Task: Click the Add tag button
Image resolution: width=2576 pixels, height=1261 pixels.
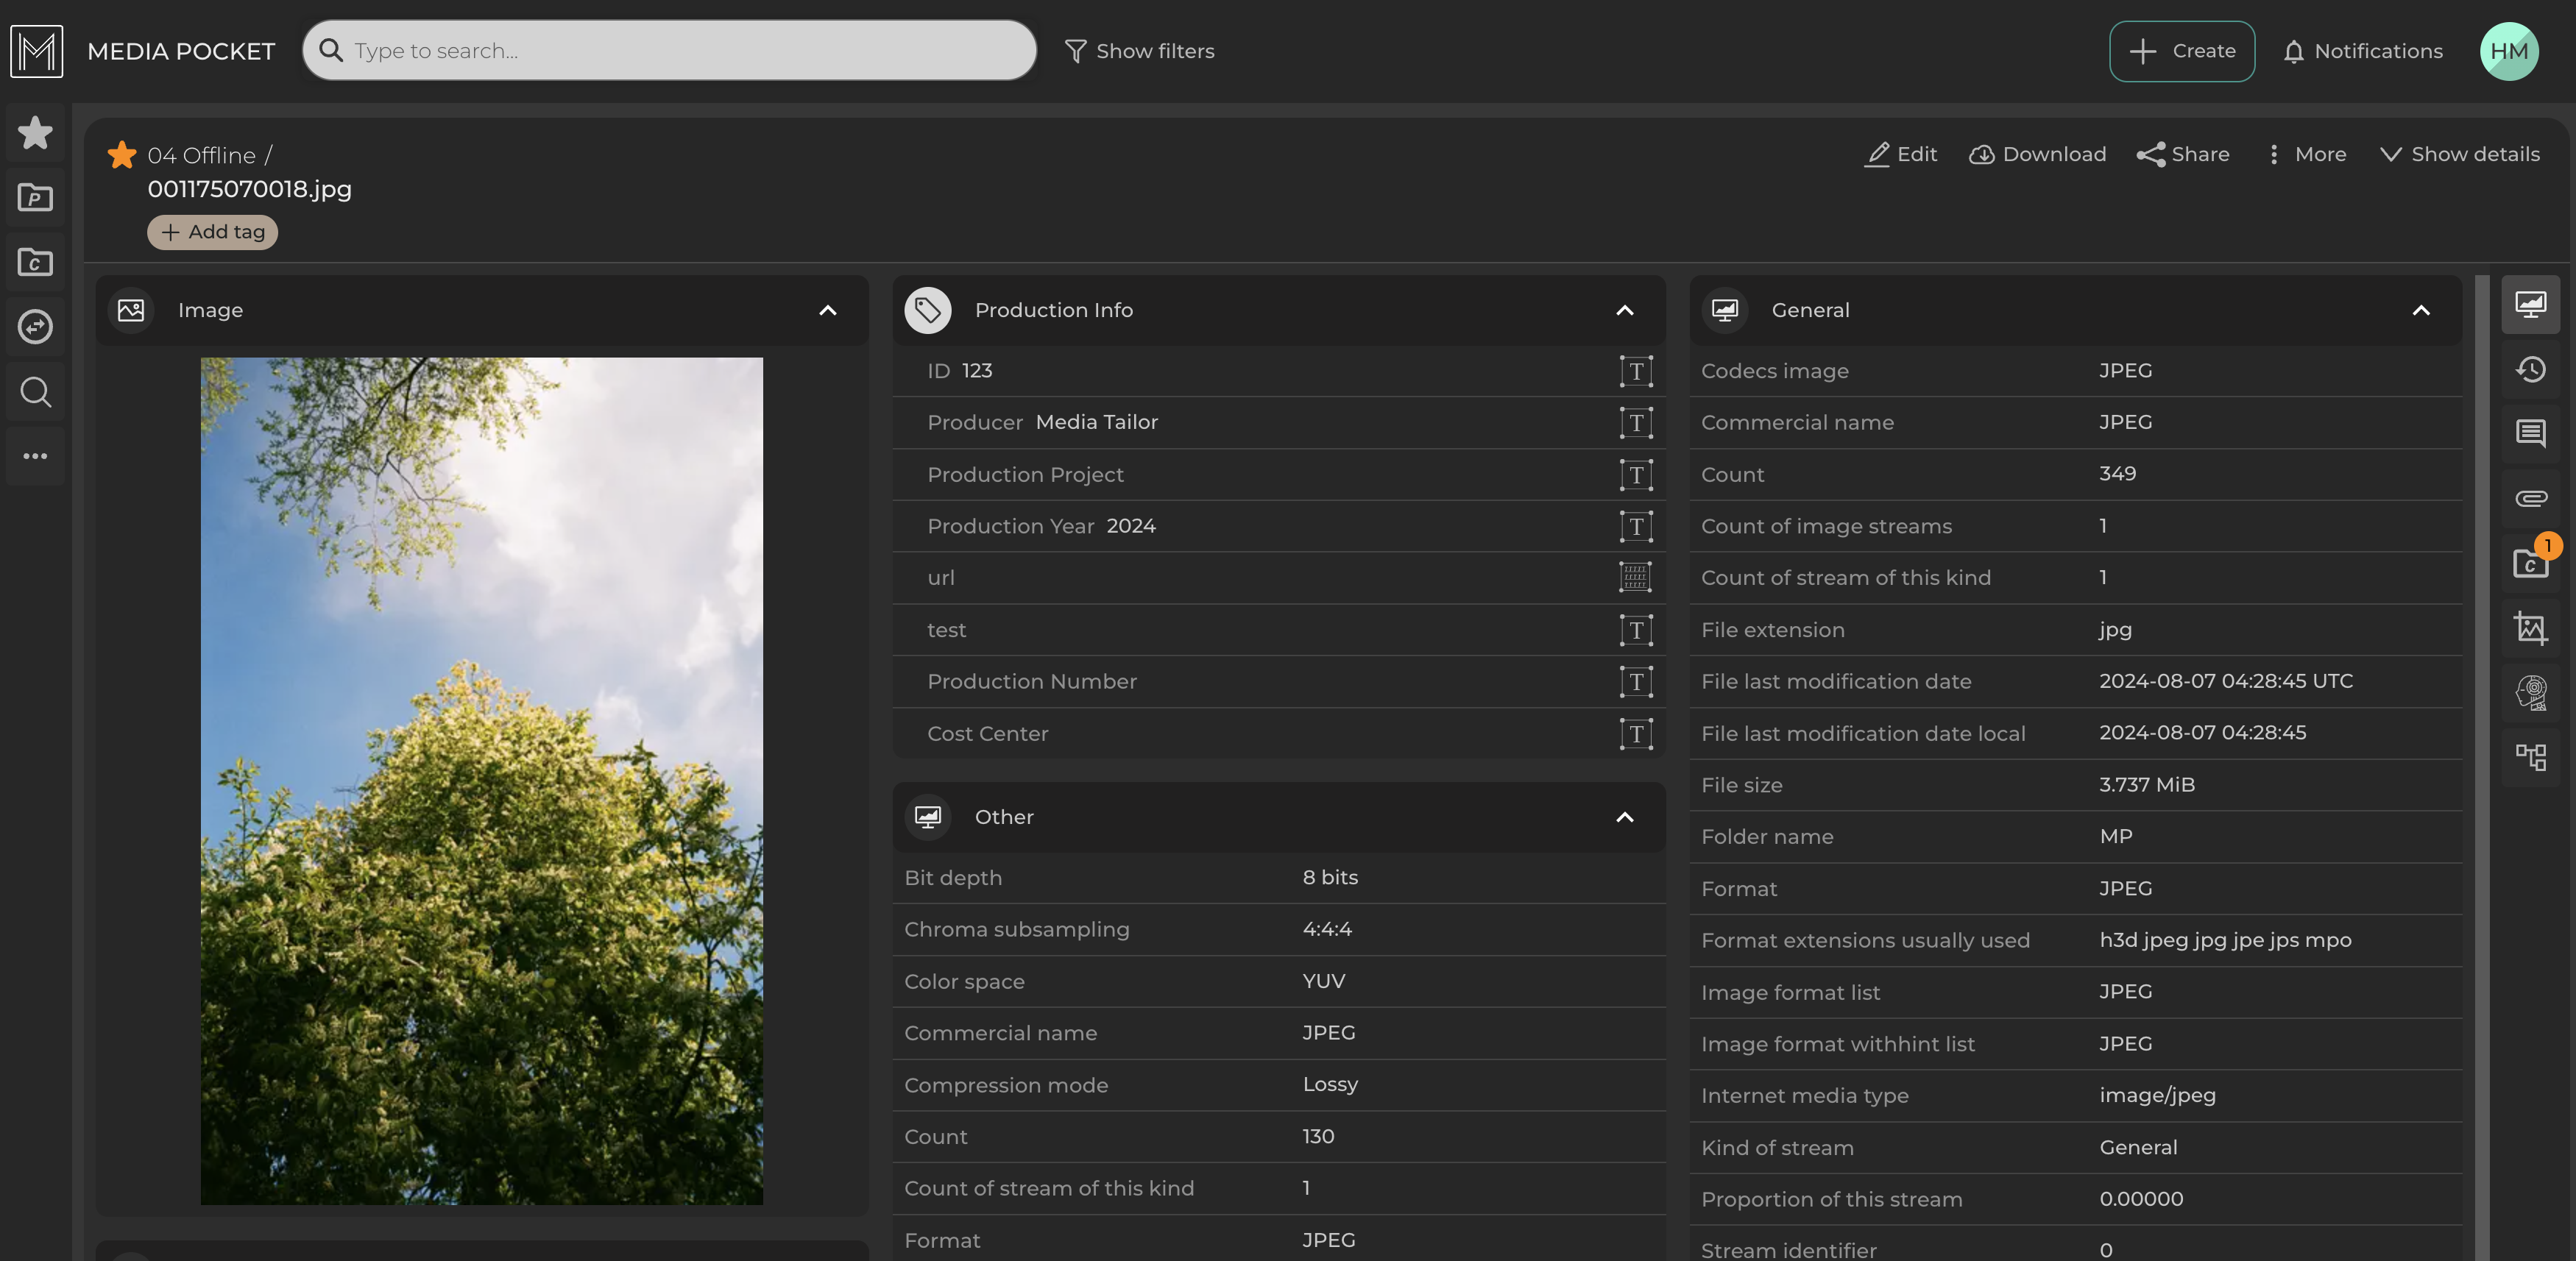Action: (212, 232)
